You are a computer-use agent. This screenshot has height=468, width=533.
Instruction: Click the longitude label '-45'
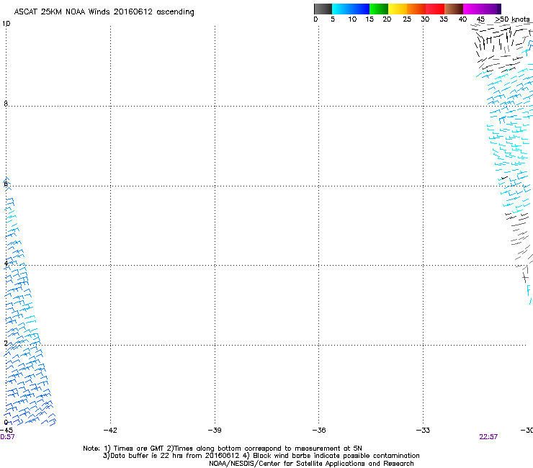click(x=6, y=431)
